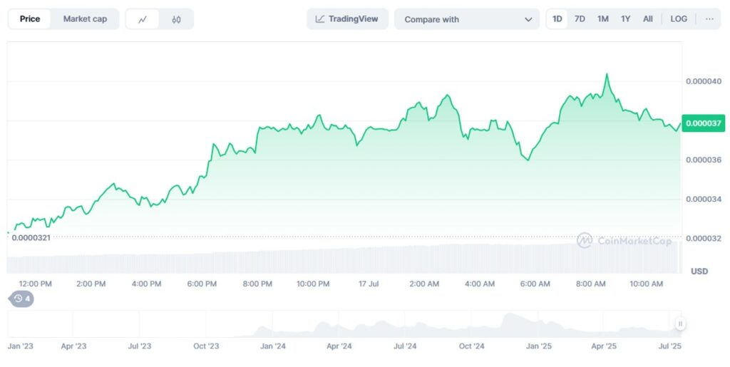Click the 0.000032 axis label

pyautogui.click(x=704, y=239)
